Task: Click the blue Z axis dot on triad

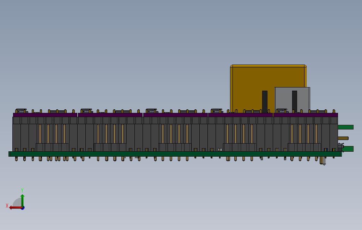Action: pyautogui.click(x=23, y=208)
